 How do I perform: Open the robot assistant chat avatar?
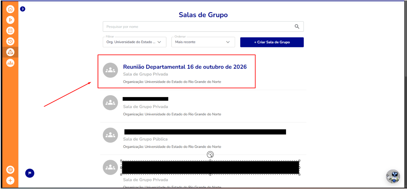(393, 176)
